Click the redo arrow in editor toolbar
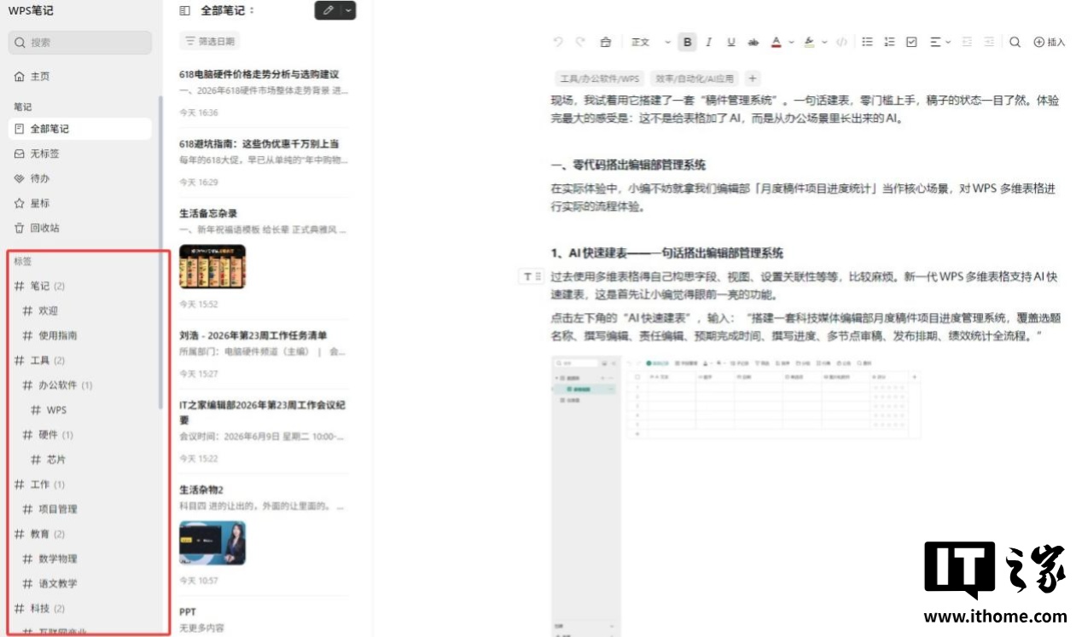 [580, 42]
